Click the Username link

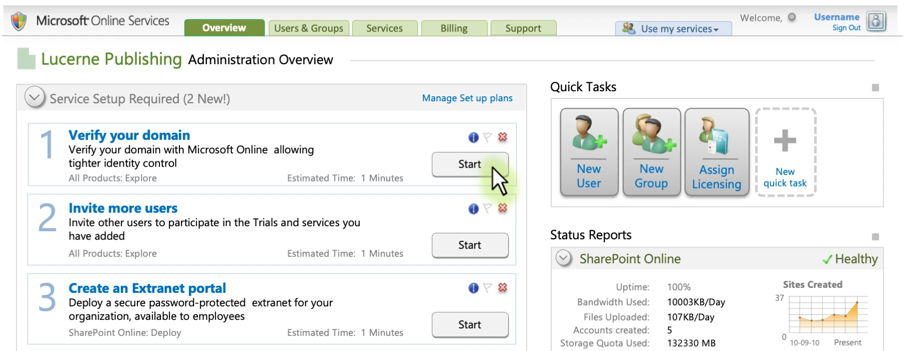coord(836,17)
